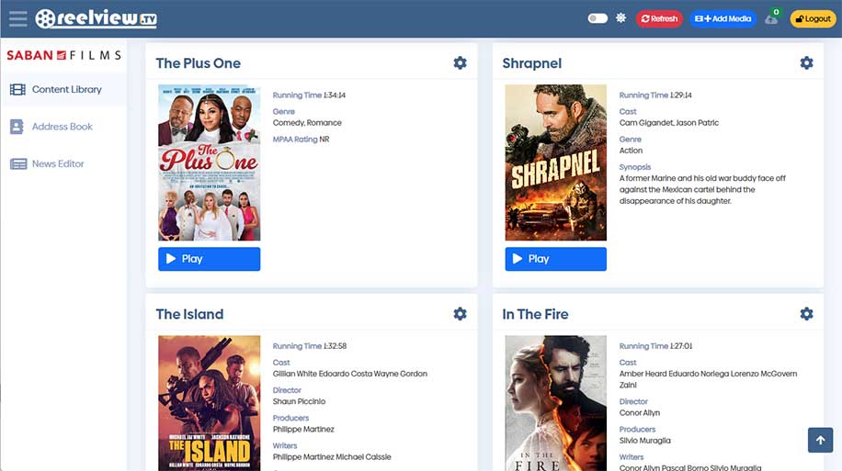Click the Refresh button
The height and width of the screenshot is (471, 842).
pos(659,18)
